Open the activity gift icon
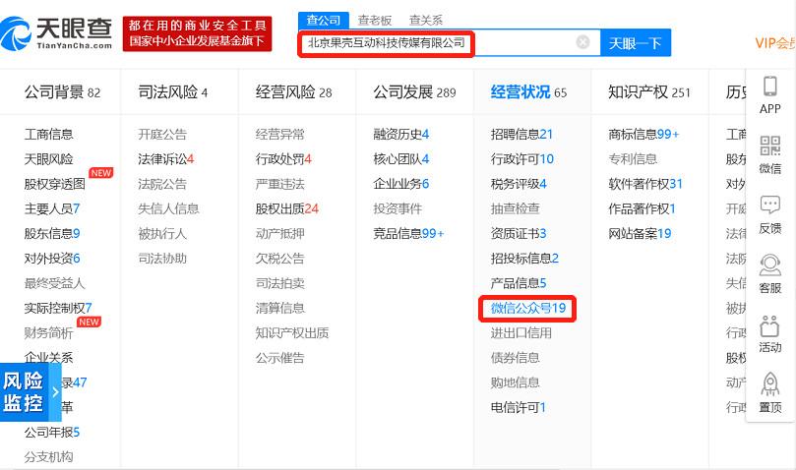This screenshot has height=470, width=796. (x=770, y=326)
